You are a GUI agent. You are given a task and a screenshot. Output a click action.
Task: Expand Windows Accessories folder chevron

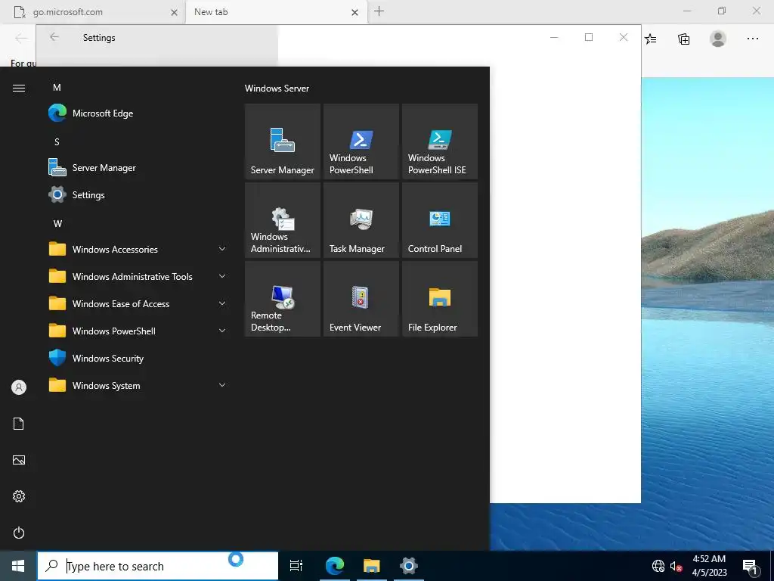222,249
